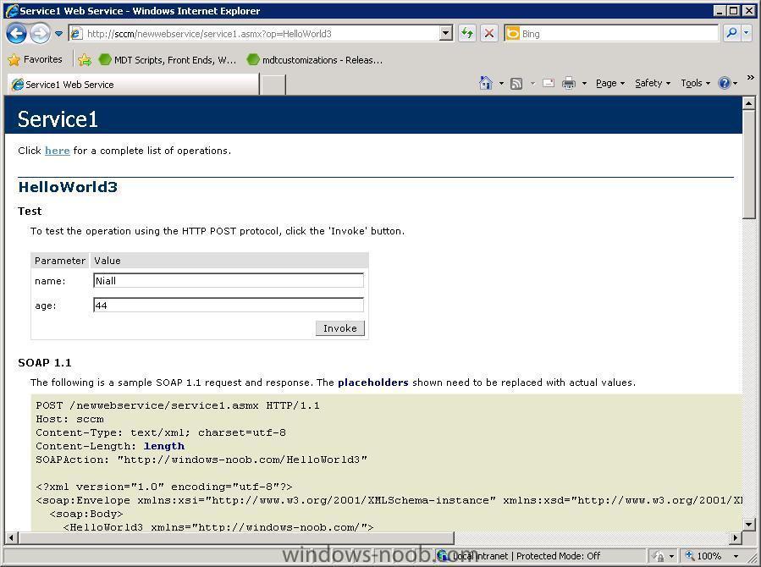Image resolution: width=761 pixels, height=567 pixels.
Task: Click the vertical scrollbar down arrow
Action: pos(749,525)
